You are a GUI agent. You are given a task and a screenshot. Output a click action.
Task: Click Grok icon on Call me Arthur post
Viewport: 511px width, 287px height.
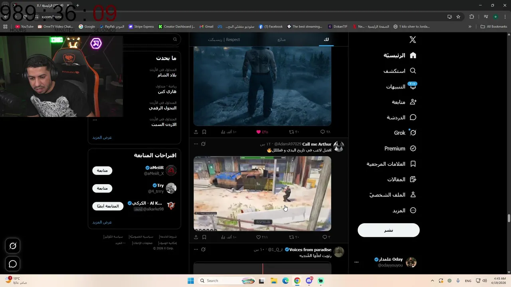tap(203, 144)
